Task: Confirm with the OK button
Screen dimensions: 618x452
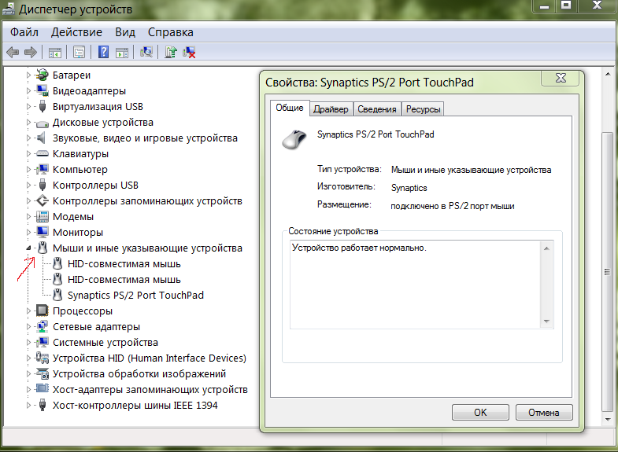Action: [x=480, y=412]
